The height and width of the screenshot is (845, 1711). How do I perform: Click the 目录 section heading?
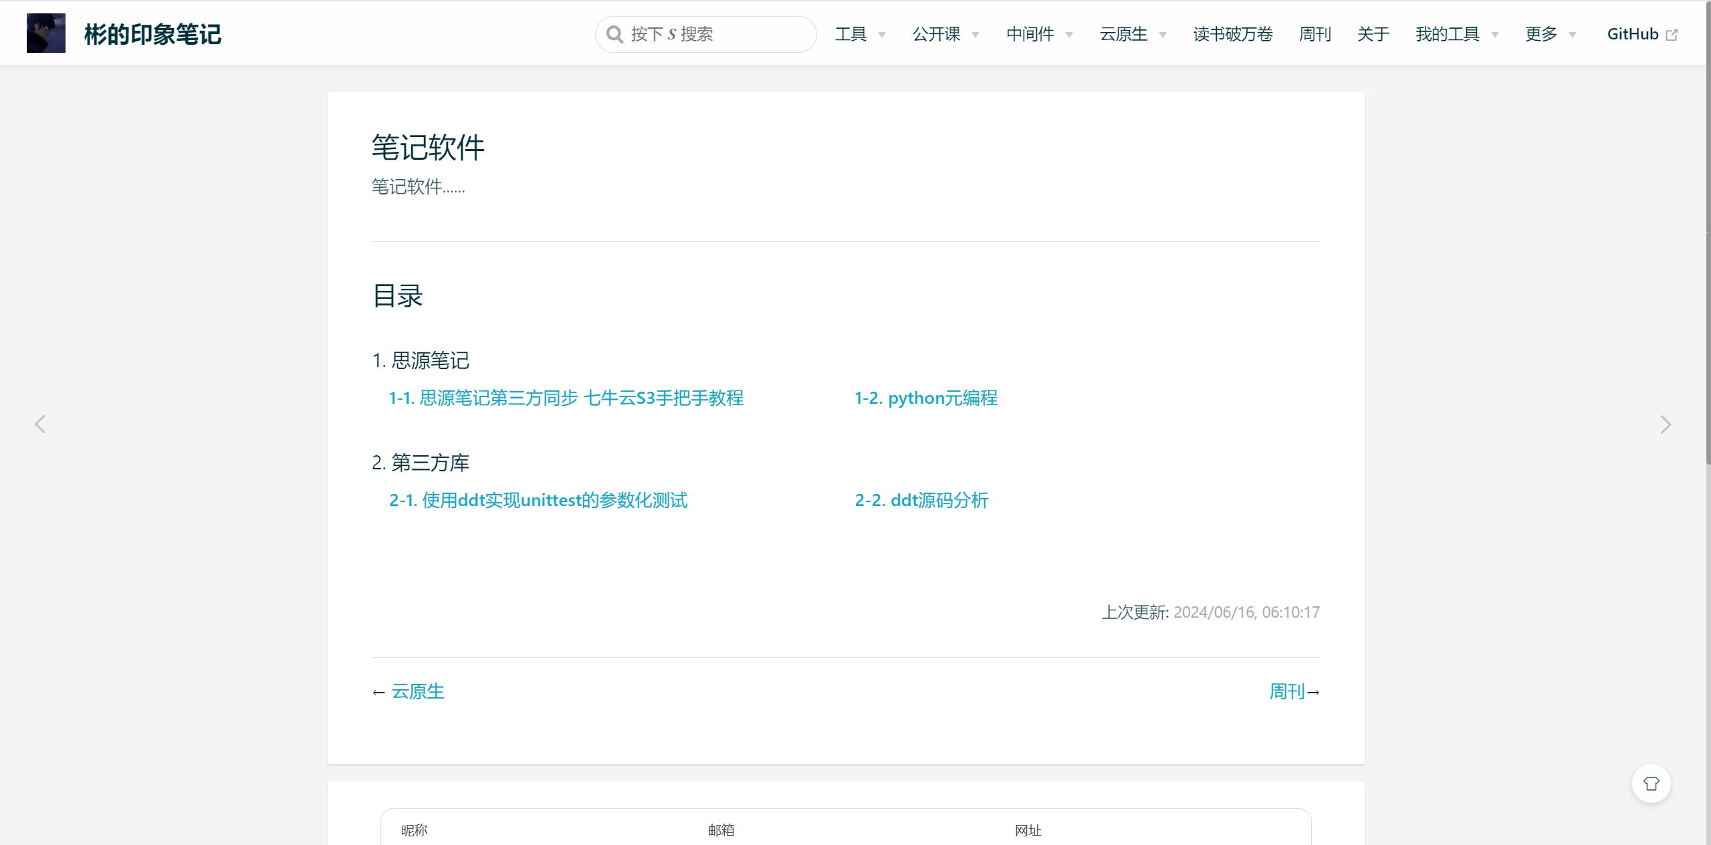tap(398, 295)
